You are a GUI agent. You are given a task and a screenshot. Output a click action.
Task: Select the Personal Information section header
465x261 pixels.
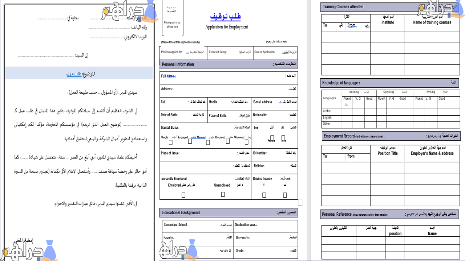(229, 64)
